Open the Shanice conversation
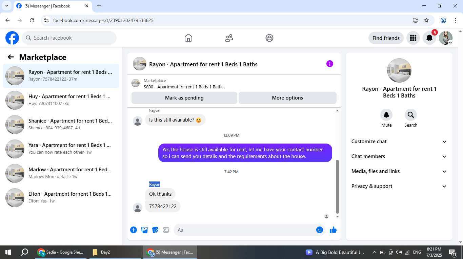 (x=61, y=125)
